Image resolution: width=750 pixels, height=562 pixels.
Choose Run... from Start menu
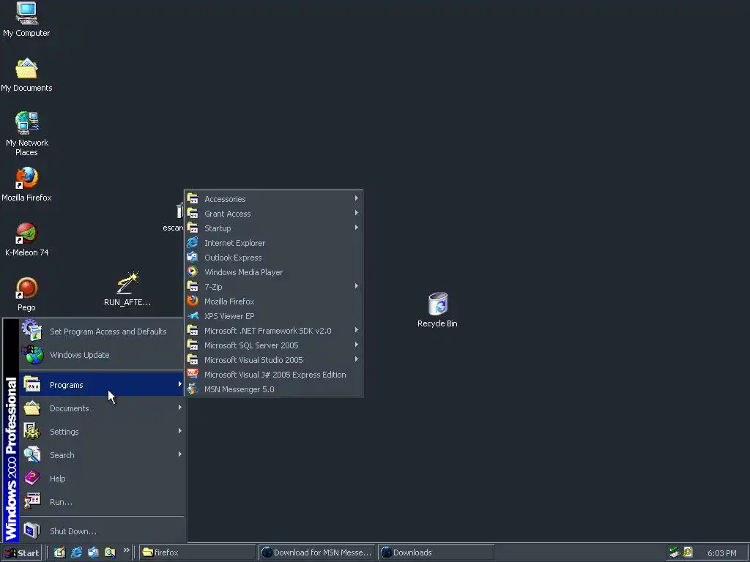pos(102,502)
